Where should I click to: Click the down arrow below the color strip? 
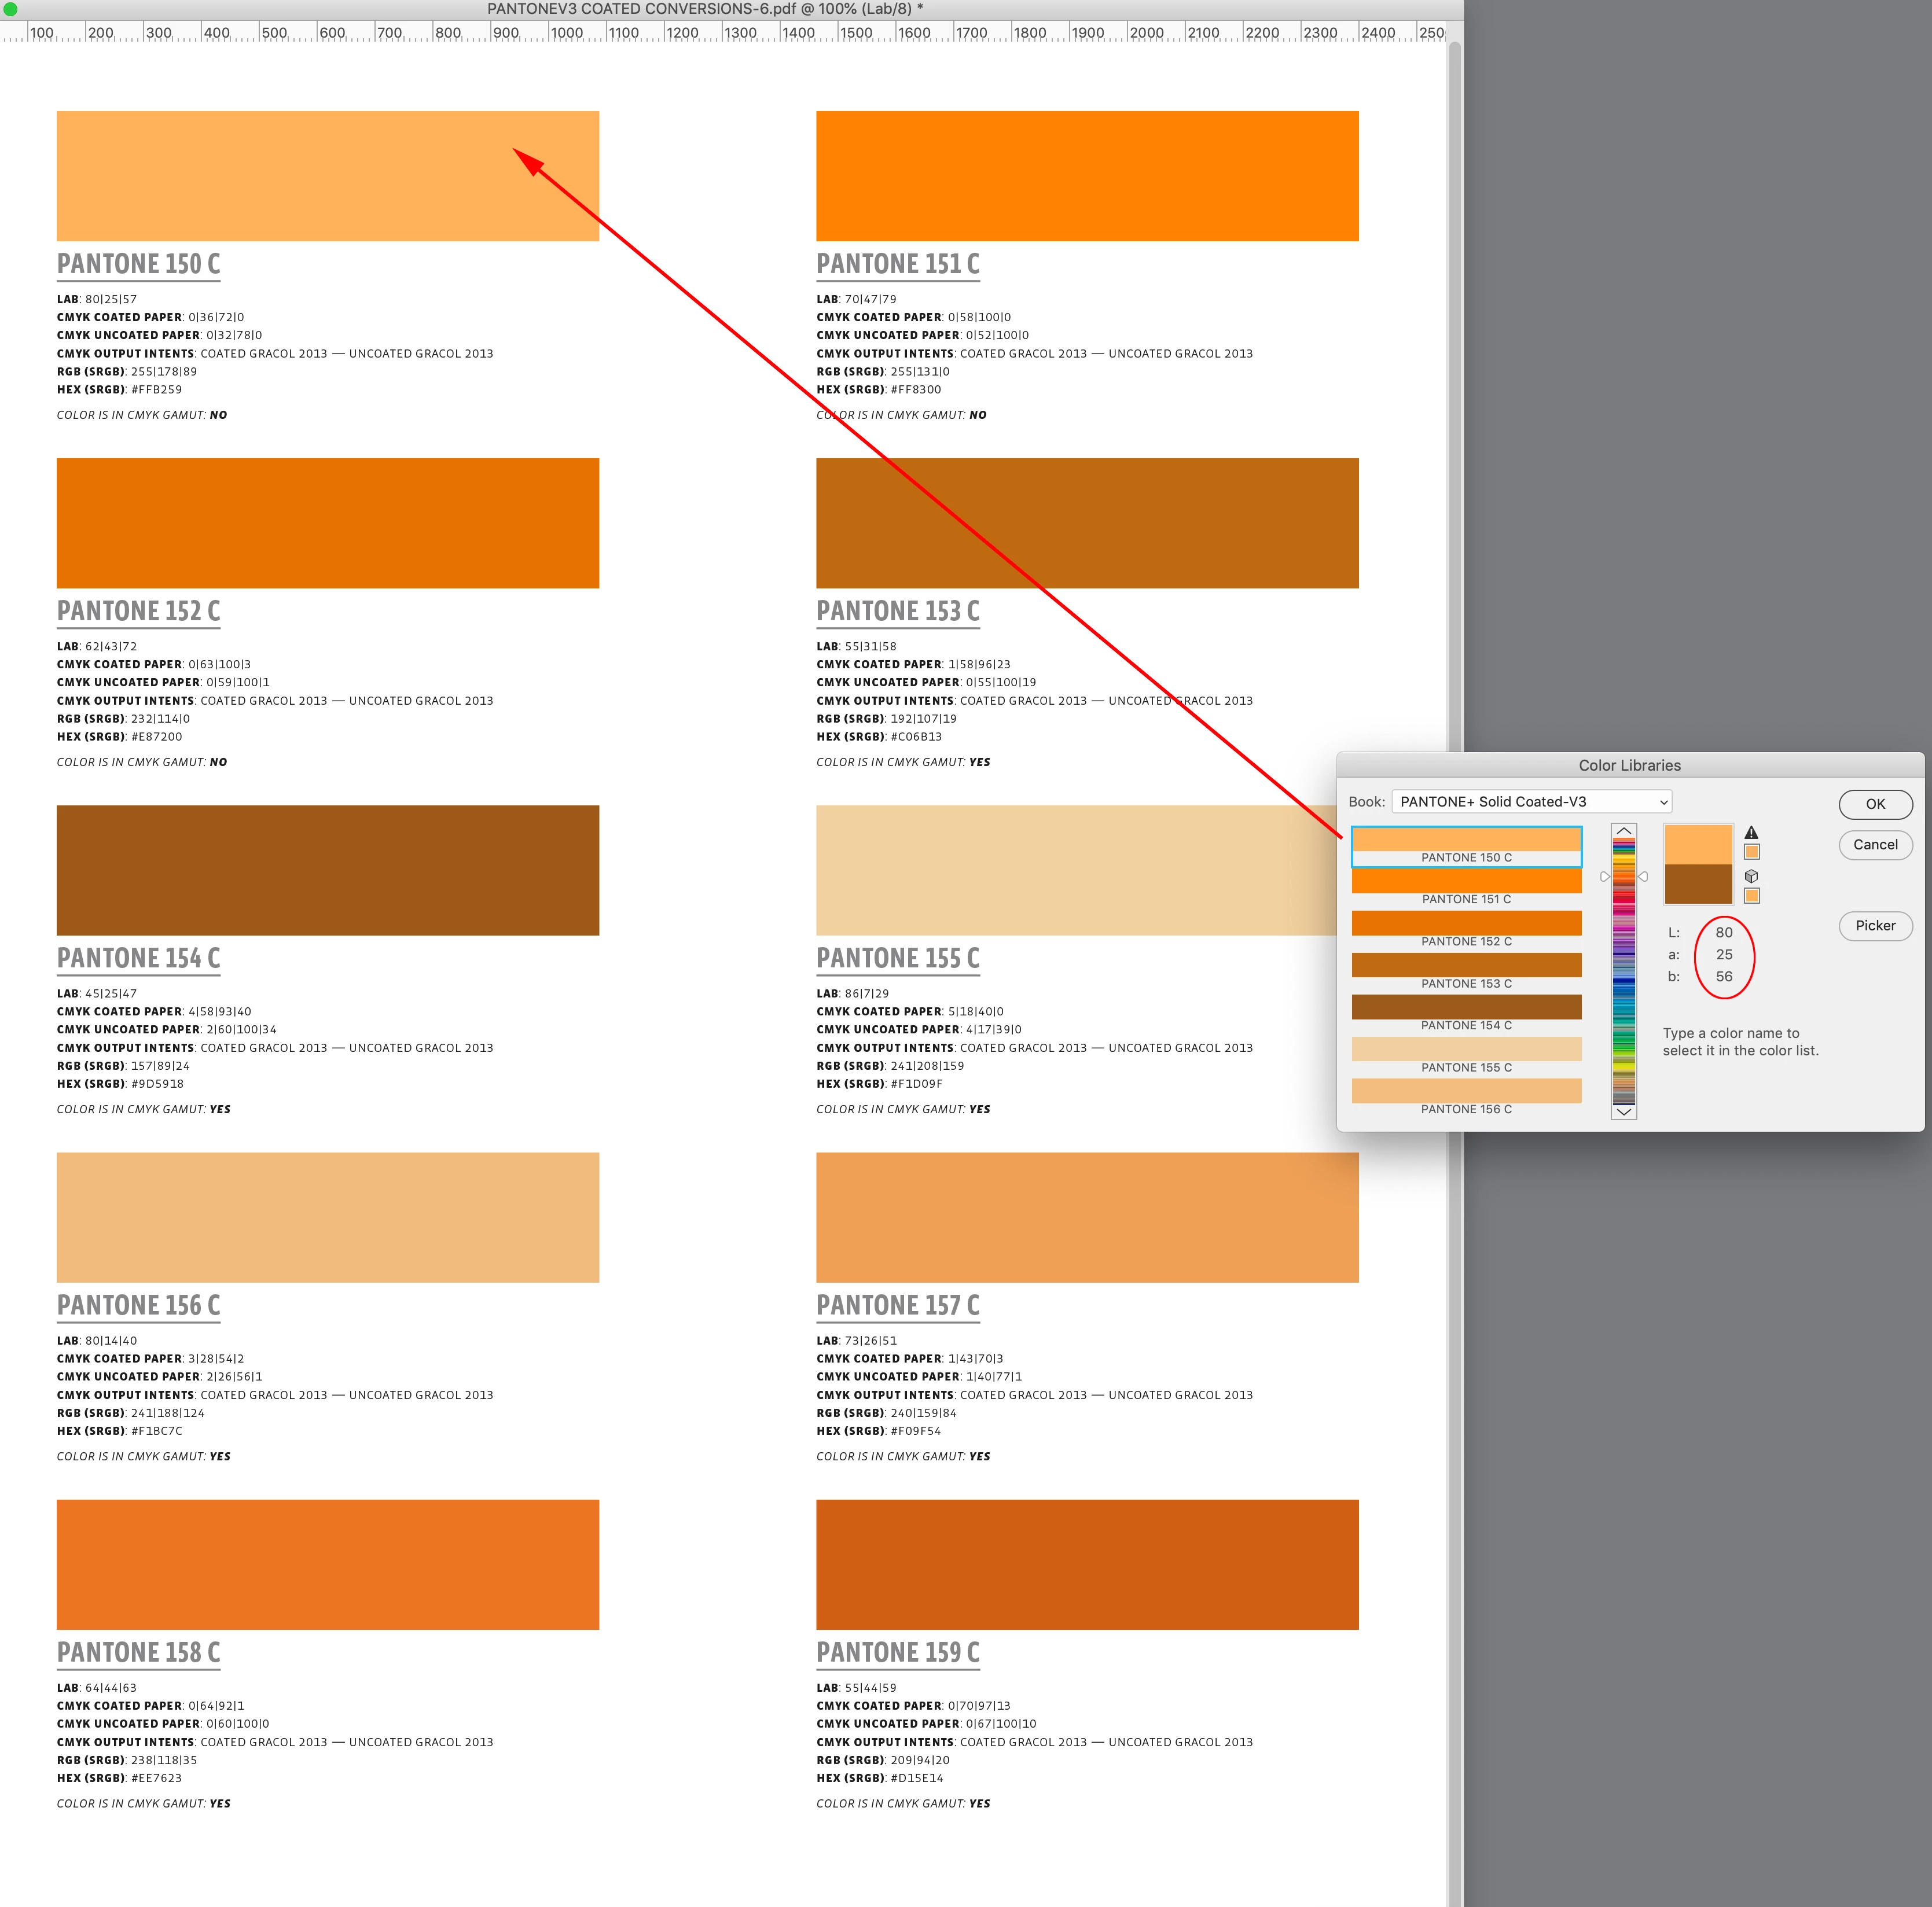point(1624,1111)
